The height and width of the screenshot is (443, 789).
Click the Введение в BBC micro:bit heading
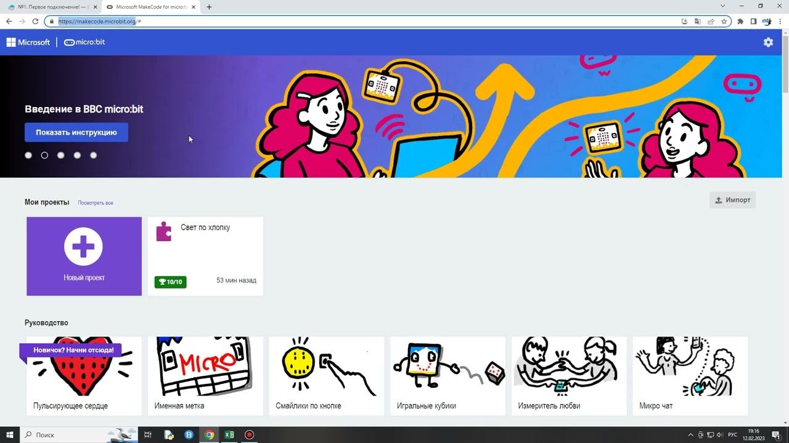(x=84, y=109)
